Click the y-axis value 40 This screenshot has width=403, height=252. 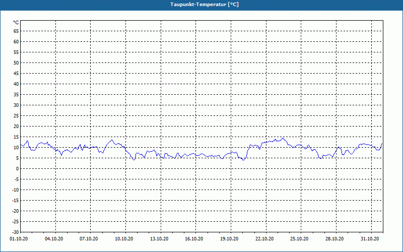pos(16,84)
